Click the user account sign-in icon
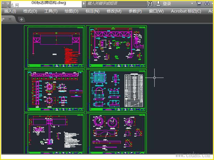Screen dimensions: 214x160 click(x=158, y=3)
